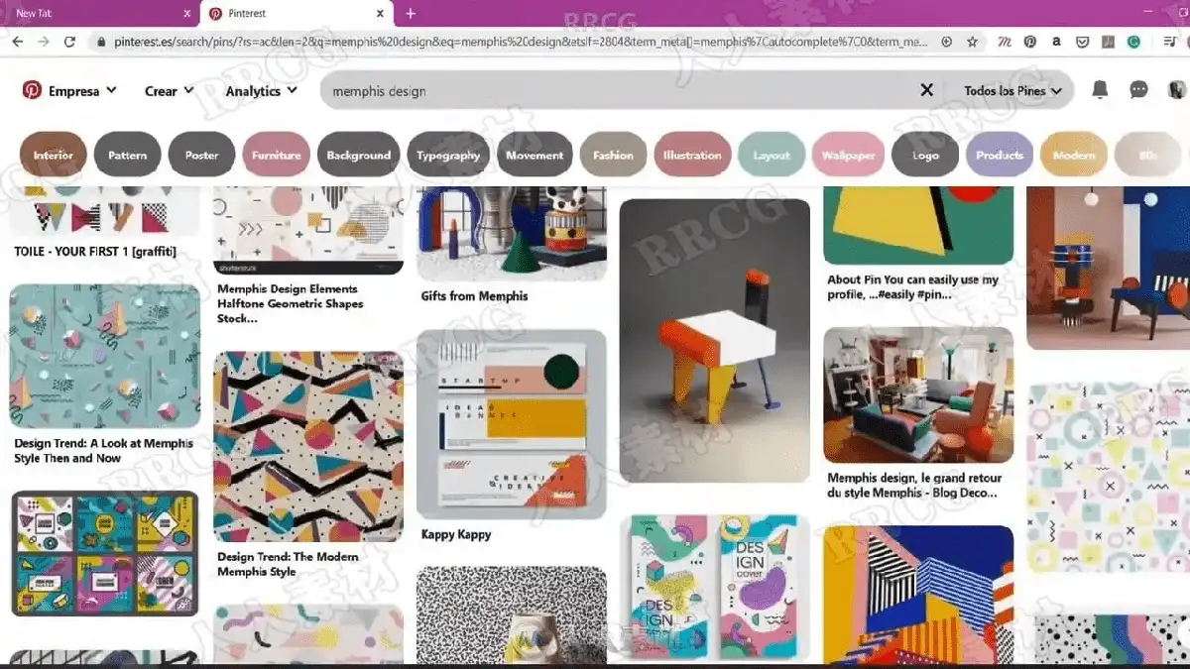Go back with the browser back arrow
The image size is (1190, 669).
coord(17,42)
